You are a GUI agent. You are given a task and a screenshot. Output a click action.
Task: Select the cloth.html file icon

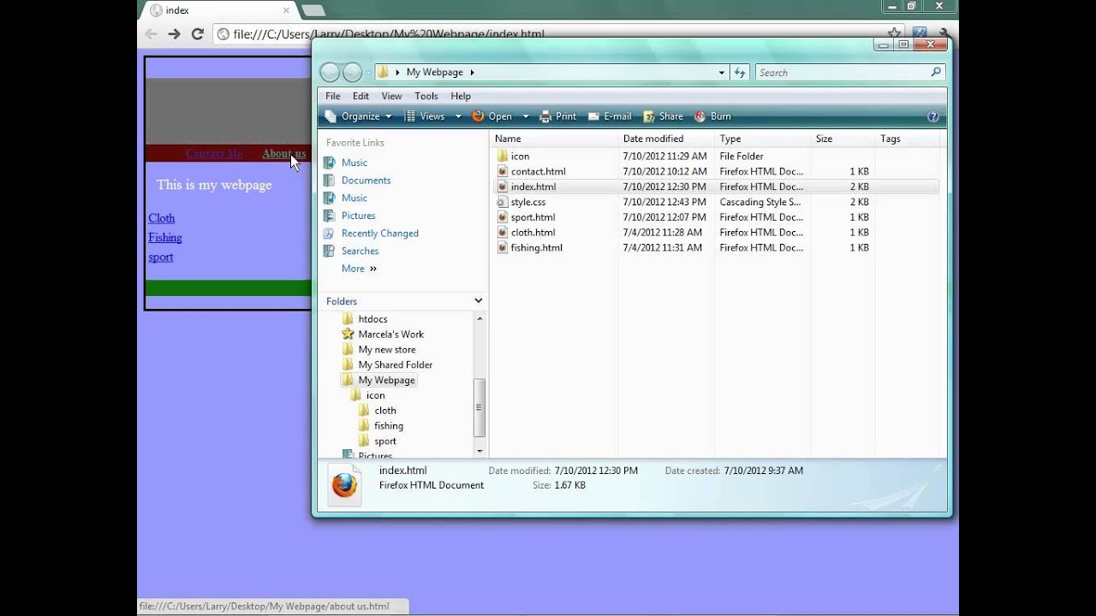503,233
